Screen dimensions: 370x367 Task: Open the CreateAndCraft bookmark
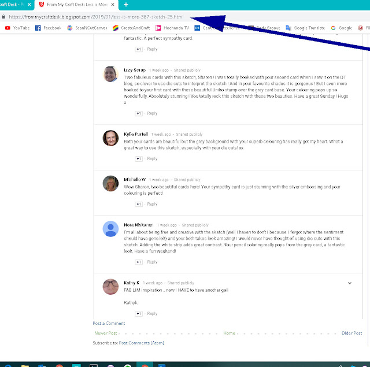131,28
